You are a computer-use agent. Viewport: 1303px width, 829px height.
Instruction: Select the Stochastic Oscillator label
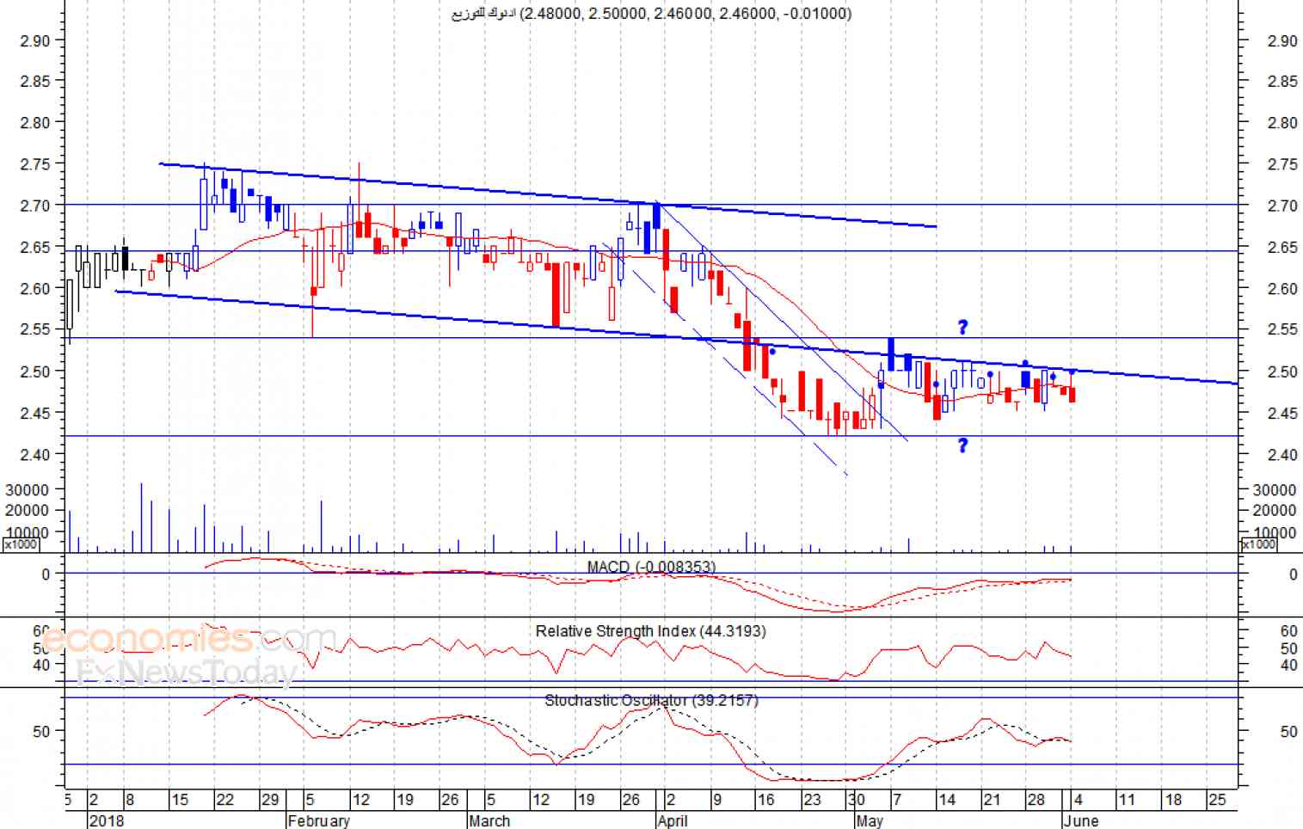click(x=651, y=701)
